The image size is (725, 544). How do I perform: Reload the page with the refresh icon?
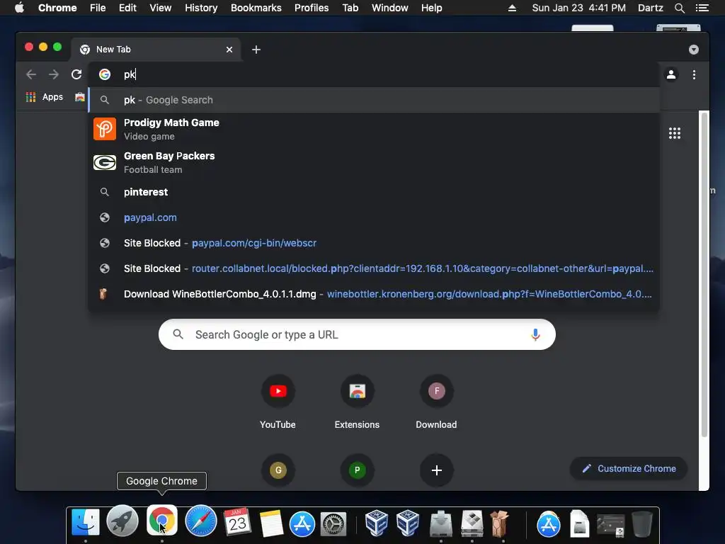coord(76,74)
